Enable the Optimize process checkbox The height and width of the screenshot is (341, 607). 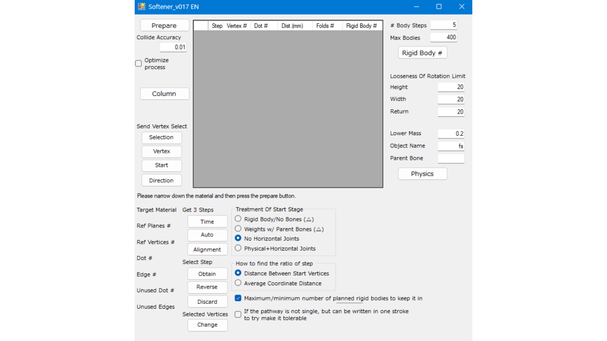pos(138,64)
